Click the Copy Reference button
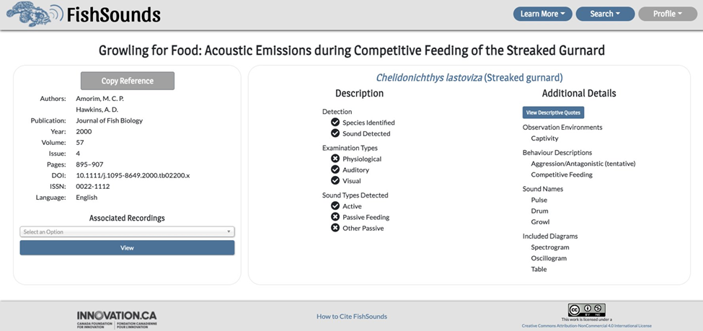Screen dimensions: 703x331 point(128,81)
